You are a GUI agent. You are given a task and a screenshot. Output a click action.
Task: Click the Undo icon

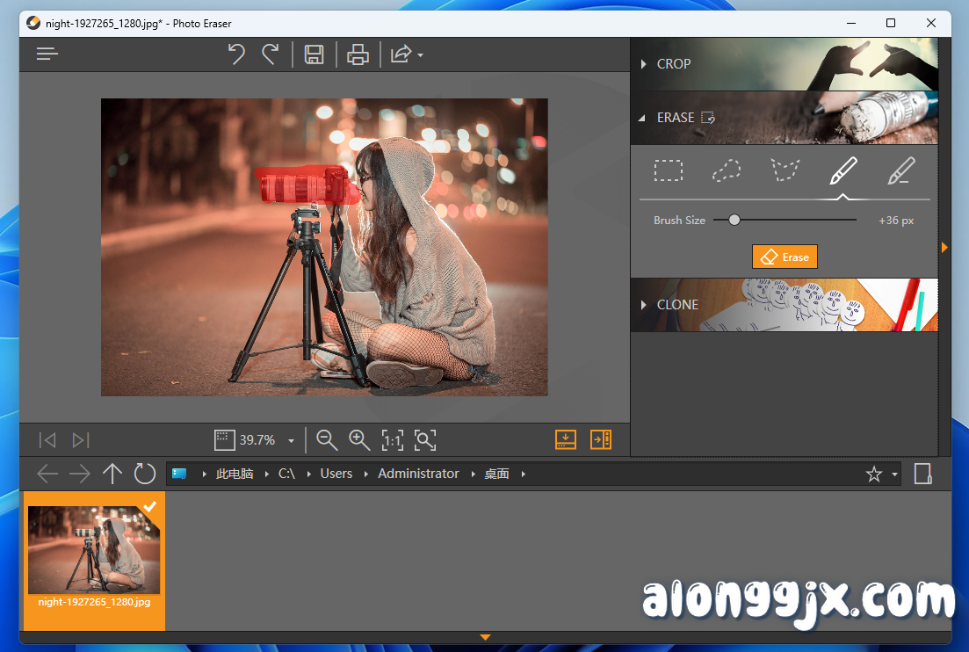(235, 54)
